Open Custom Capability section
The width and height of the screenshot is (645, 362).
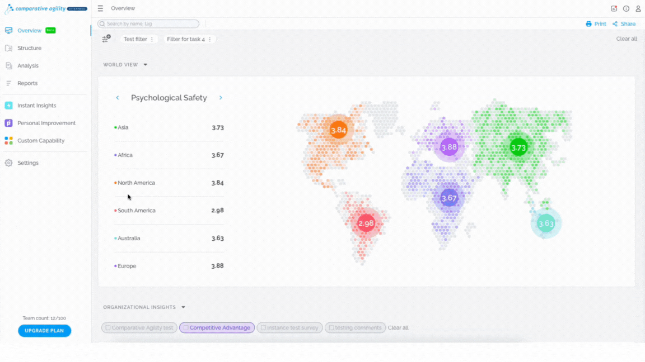(x=41, y=141)
